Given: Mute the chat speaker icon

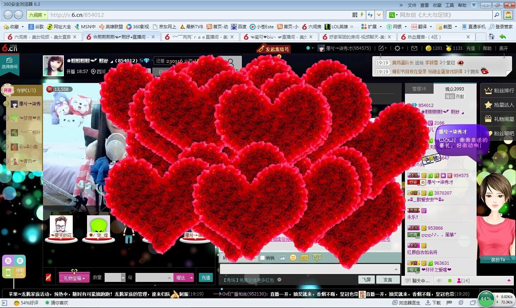Looking at the screenshot, I should [x=440, y=280].
